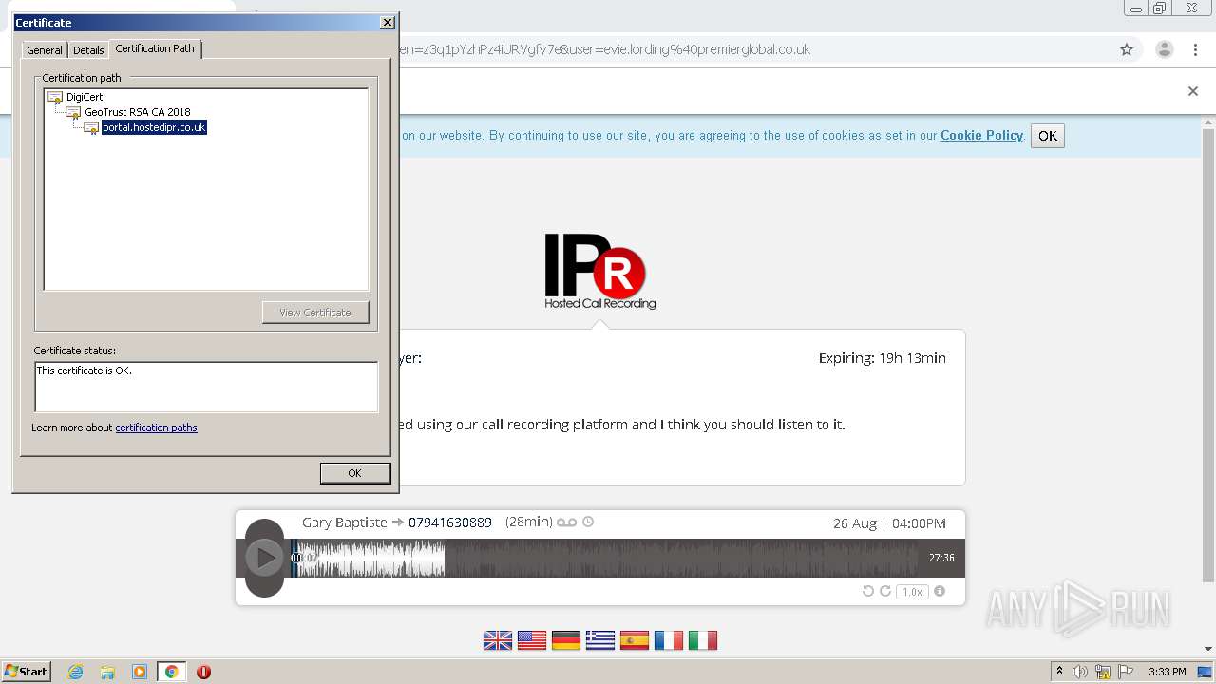The image size is (1216, 684).
Task: Click the Chrome taskbar button
Action: [171, 672]
